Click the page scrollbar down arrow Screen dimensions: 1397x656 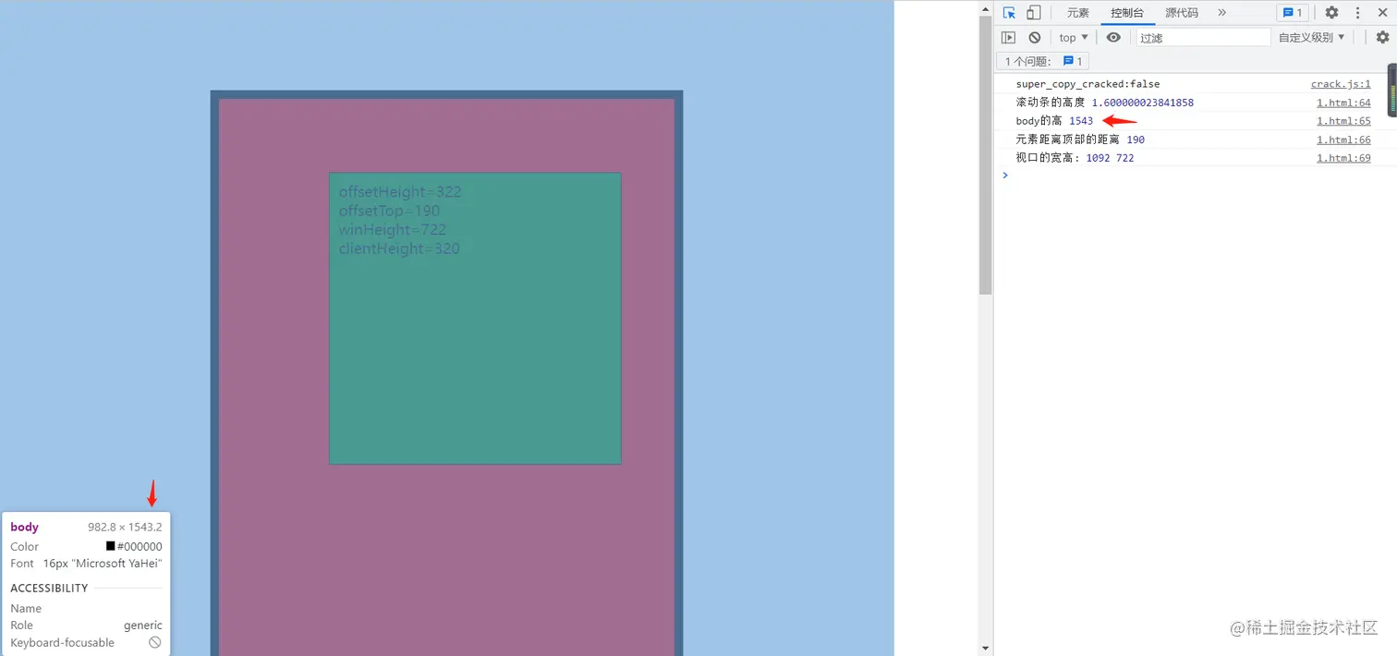coord(986,649)
